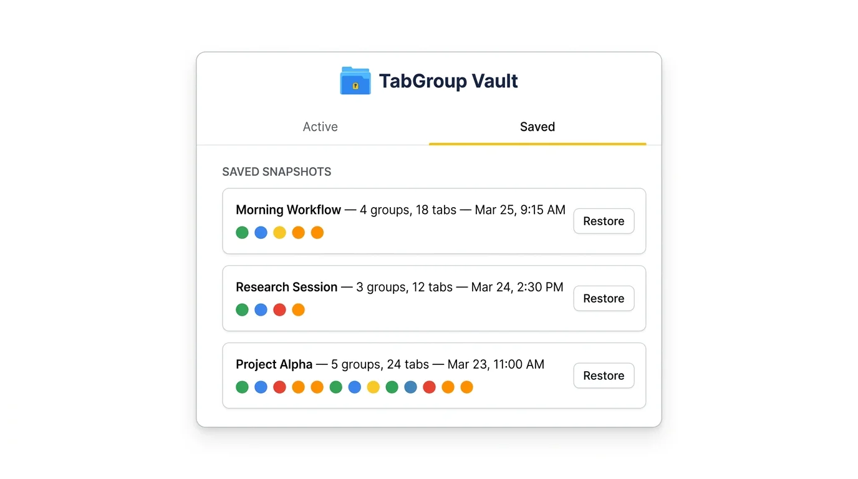
Task: Select the orange group indicator under Research Session
Action: 298,309
